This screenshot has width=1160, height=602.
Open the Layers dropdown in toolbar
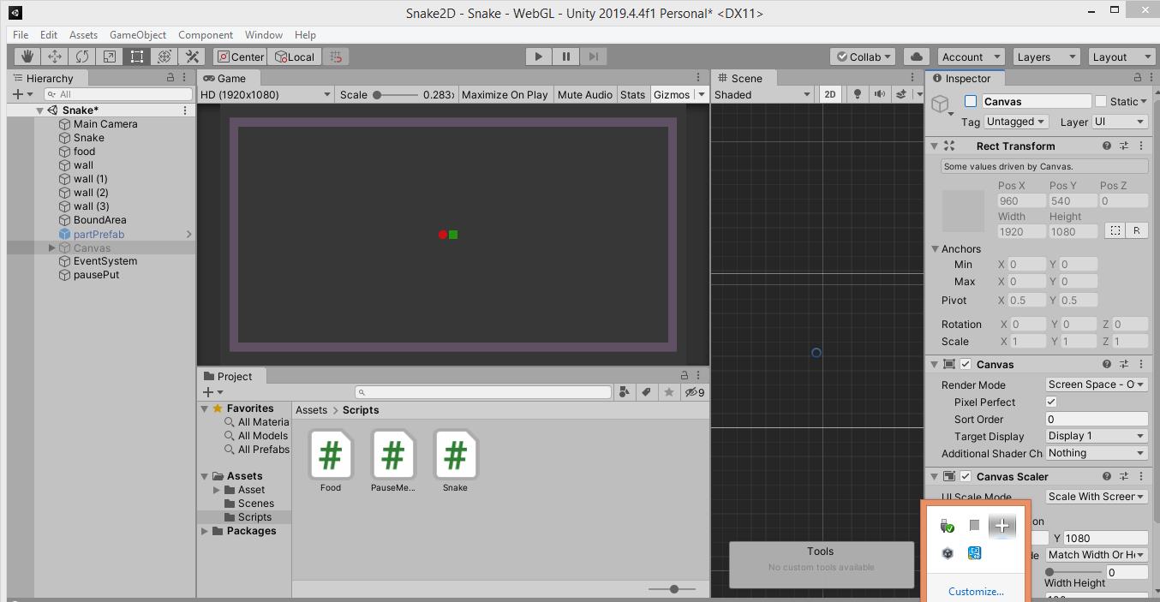[1044, 57]
